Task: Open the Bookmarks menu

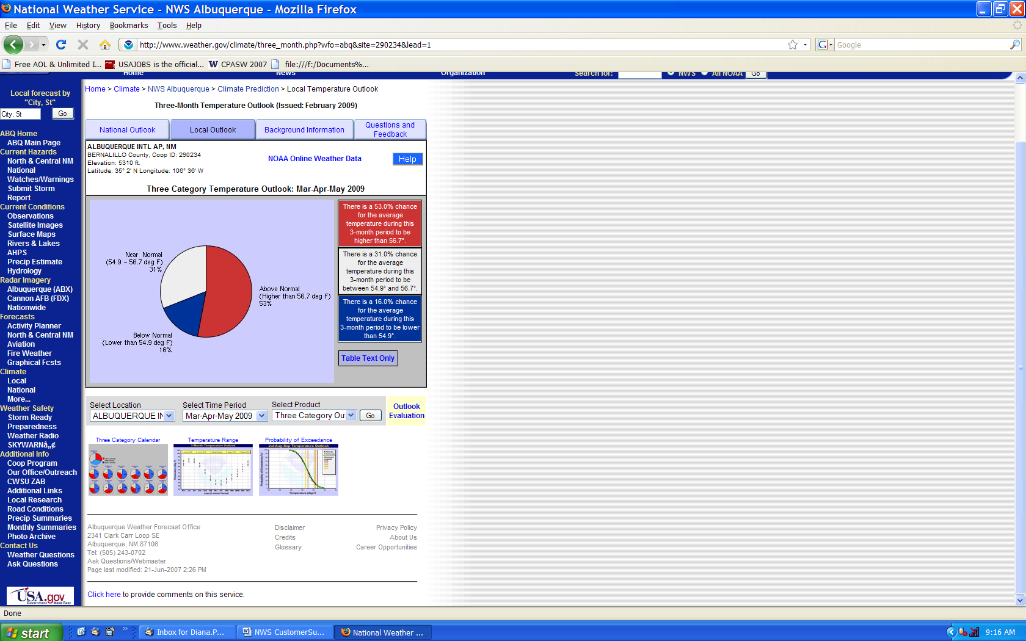Action: click(x=129, y=26)
